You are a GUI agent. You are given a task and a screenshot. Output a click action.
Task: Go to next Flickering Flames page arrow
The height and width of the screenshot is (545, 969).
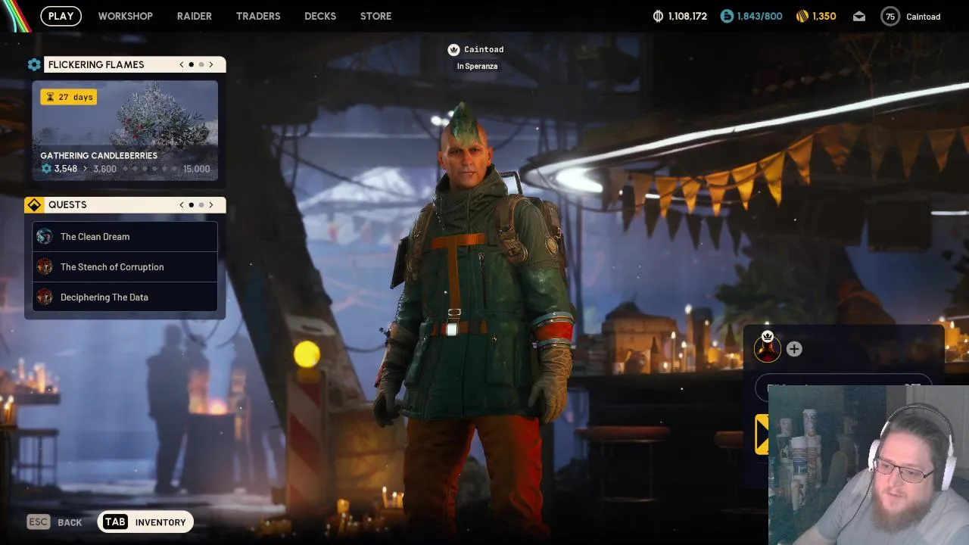point(211,64)
